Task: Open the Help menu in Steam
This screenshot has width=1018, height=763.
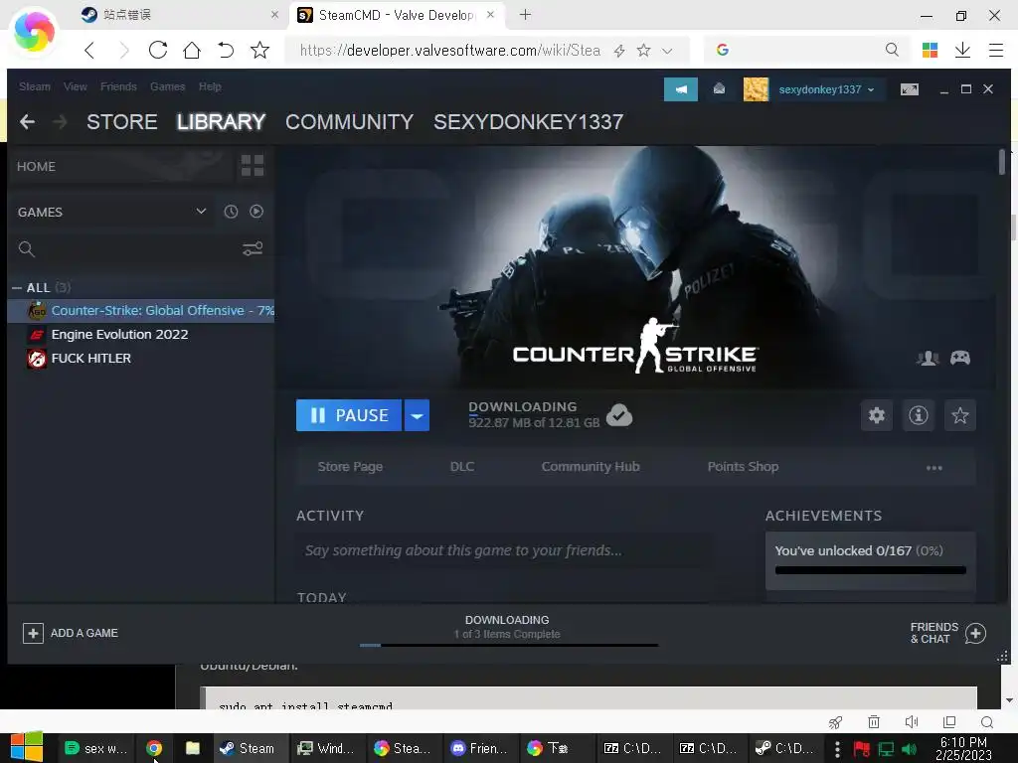Action: 210,86
